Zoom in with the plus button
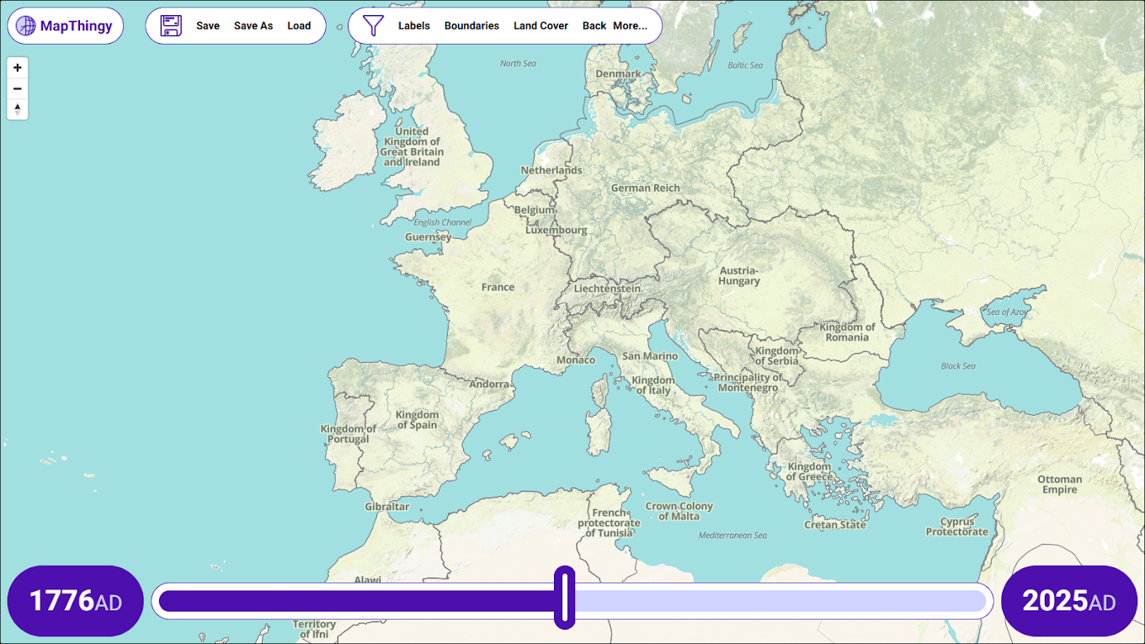 [18, 67]
